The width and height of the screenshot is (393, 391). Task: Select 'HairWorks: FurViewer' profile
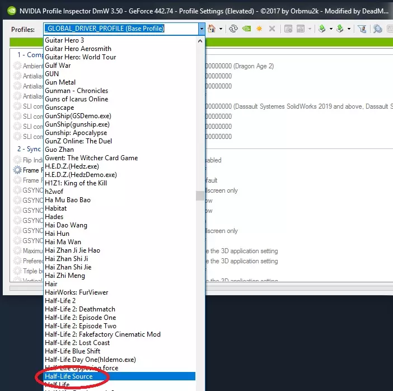[120, 292]
